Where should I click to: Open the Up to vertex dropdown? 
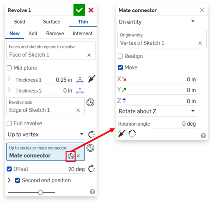(x=46, y=134)
